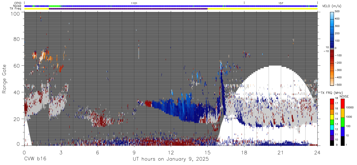Pick the cyan swatch in TX FRQ legend
This screenshot has height=165, width=357.
click(332, 127)
